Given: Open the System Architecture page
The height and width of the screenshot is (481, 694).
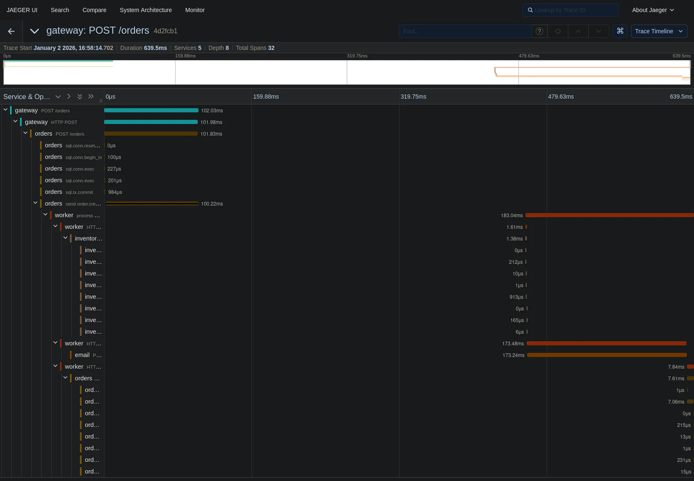Looking at the screenshot, I should pyautogui.click(x=145, y=10).
